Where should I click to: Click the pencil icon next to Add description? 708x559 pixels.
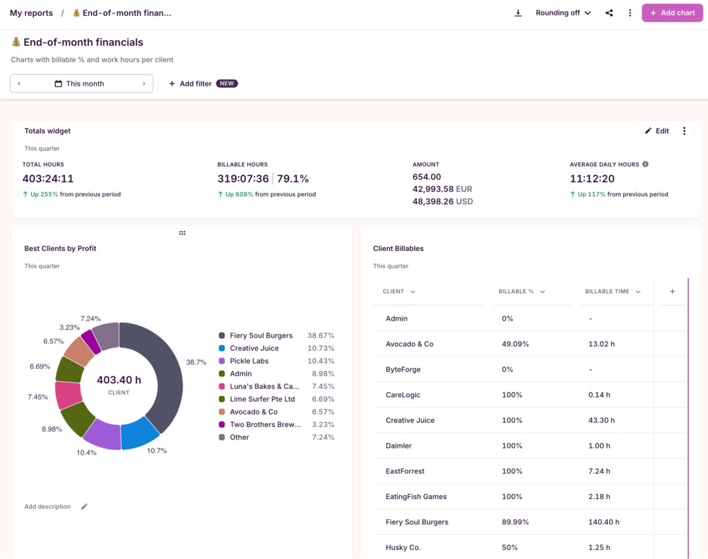pos(84,506)
